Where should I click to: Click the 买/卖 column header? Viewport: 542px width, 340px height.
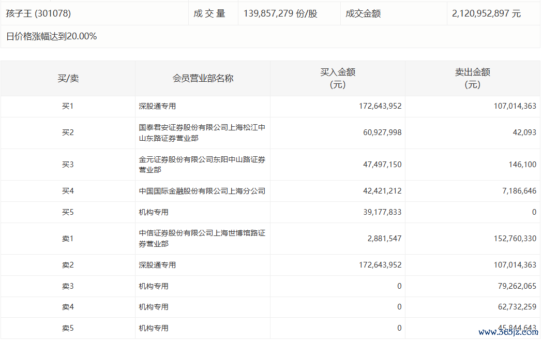pyautogui.click(x=68, y=78)
